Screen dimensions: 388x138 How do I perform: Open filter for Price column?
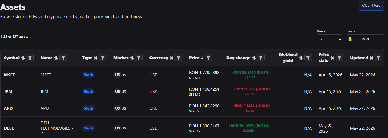coord(208,57)
